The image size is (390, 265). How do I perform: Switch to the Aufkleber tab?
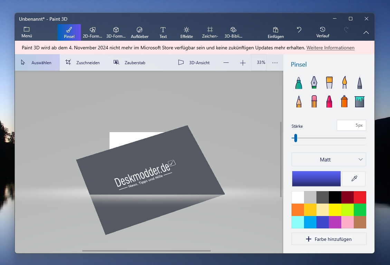click(140, 32)
